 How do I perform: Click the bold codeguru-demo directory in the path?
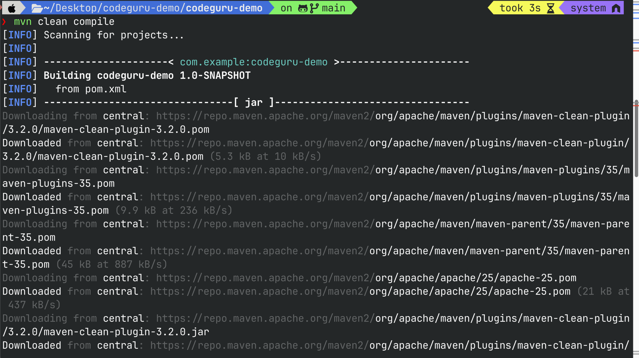point(224,8)
